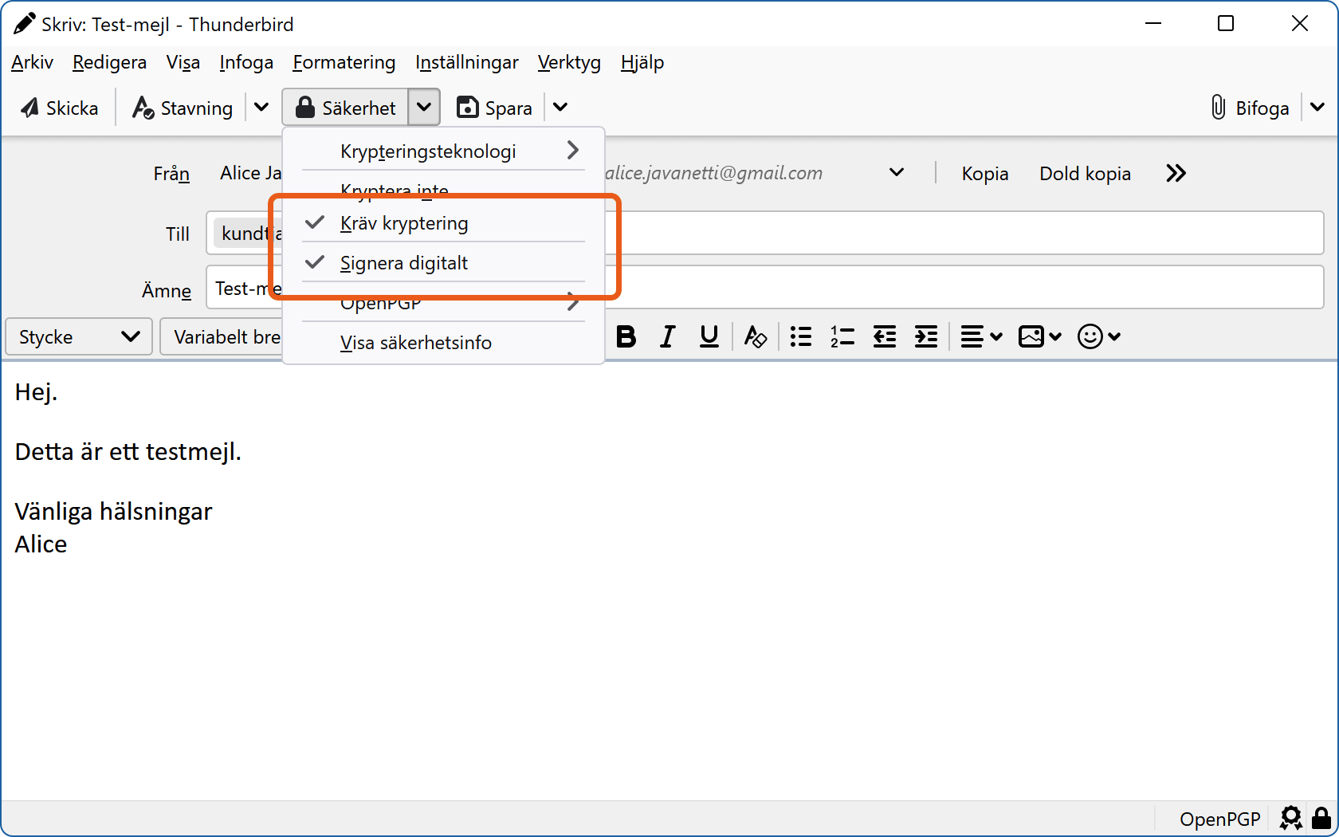Viewport: 1339px width, 837px height.
Task: Toggle Kräv kryptering option
Action: (444, 223)
